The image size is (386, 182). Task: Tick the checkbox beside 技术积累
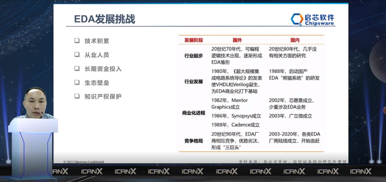(77, 41)
